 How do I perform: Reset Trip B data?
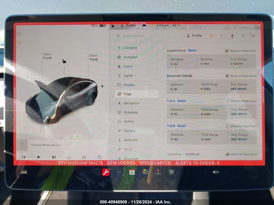click(182, 126)
